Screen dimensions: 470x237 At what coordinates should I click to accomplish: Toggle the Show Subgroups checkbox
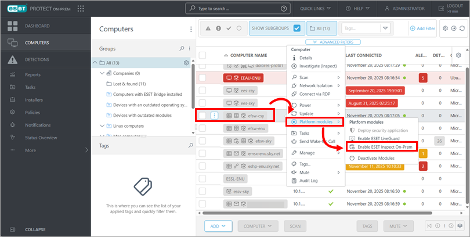[x=297, y=28]
